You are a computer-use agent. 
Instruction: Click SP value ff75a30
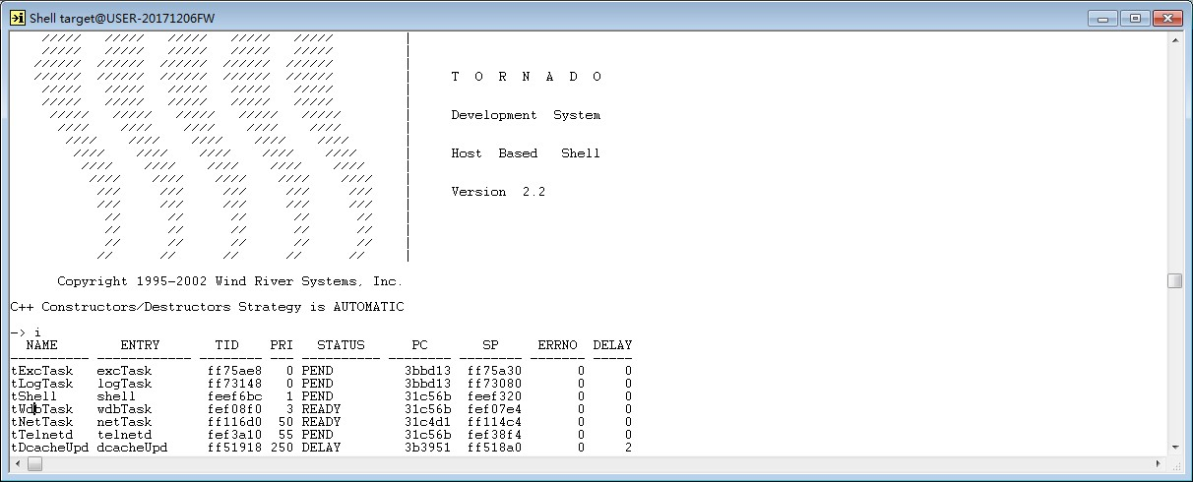tap(494, 371)
